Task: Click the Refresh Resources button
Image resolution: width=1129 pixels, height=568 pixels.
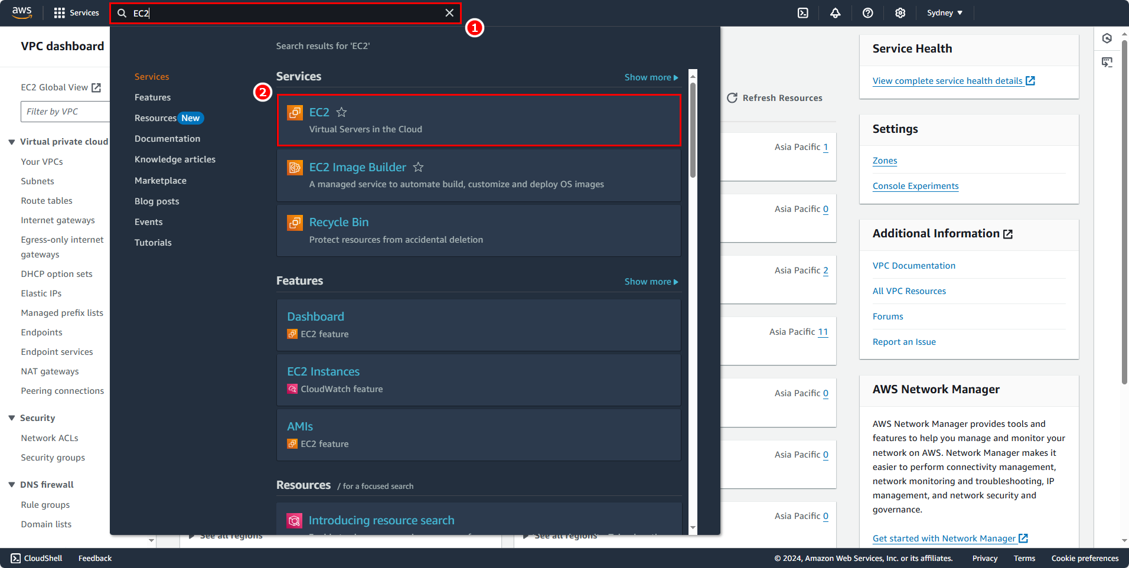Action: 775,98
